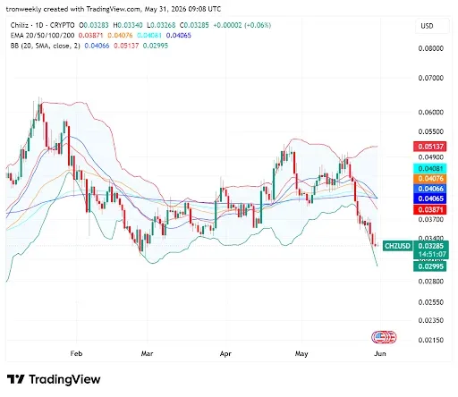Click the EMA value 0.03871 in legend
Viewport: 458px width, 397px height.
click(x=90, y=35)
